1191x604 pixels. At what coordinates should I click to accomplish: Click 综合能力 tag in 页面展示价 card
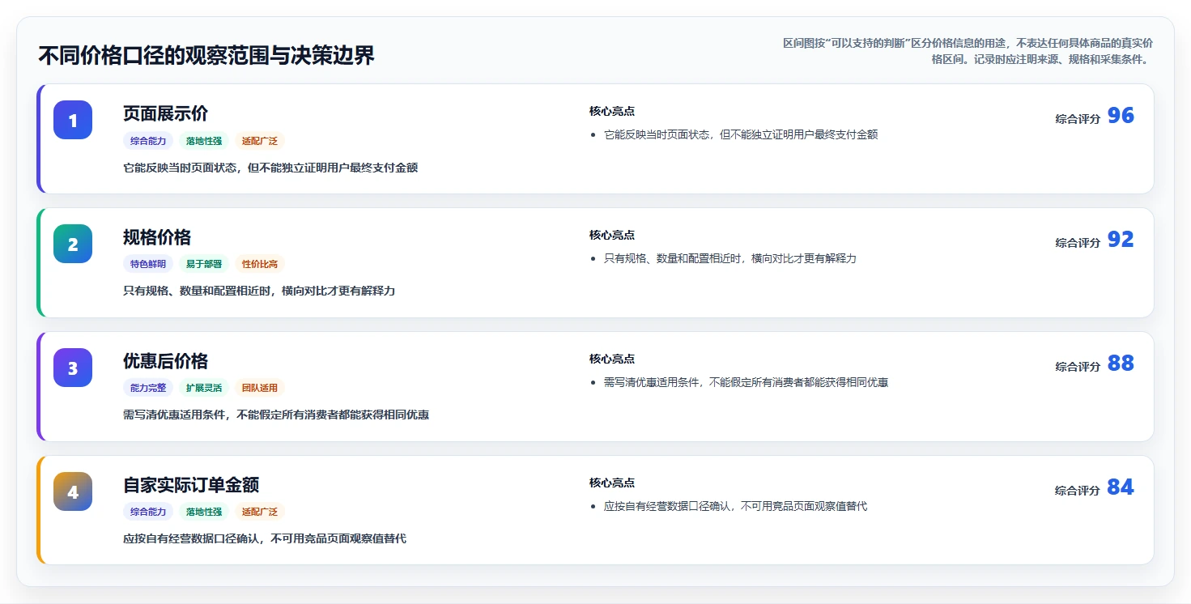coord(148,141)
